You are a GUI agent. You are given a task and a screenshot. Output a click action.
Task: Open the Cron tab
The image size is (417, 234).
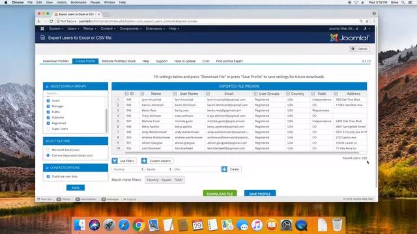coord(206,61)
